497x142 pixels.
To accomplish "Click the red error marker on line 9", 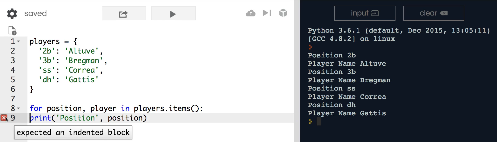I will (x=4, y=118).
